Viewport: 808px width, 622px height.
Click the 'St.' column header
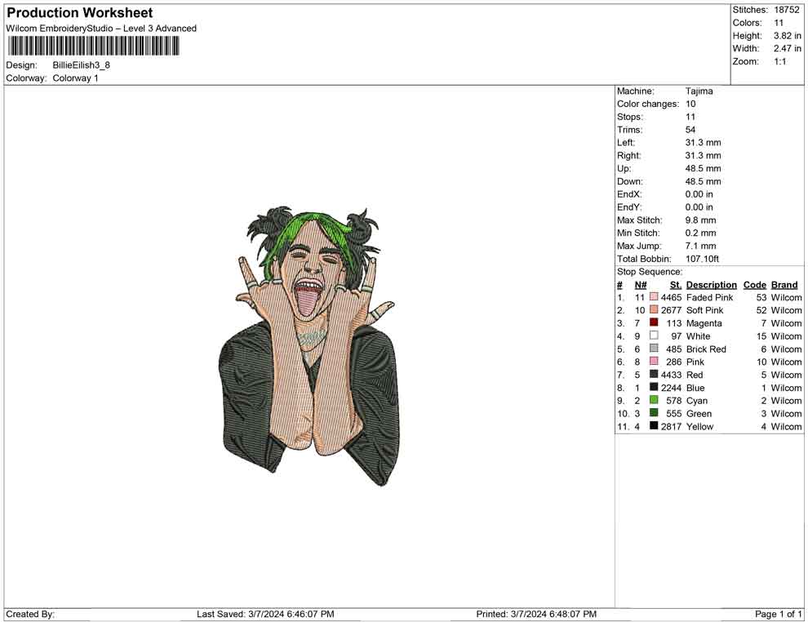pos(676,284)
